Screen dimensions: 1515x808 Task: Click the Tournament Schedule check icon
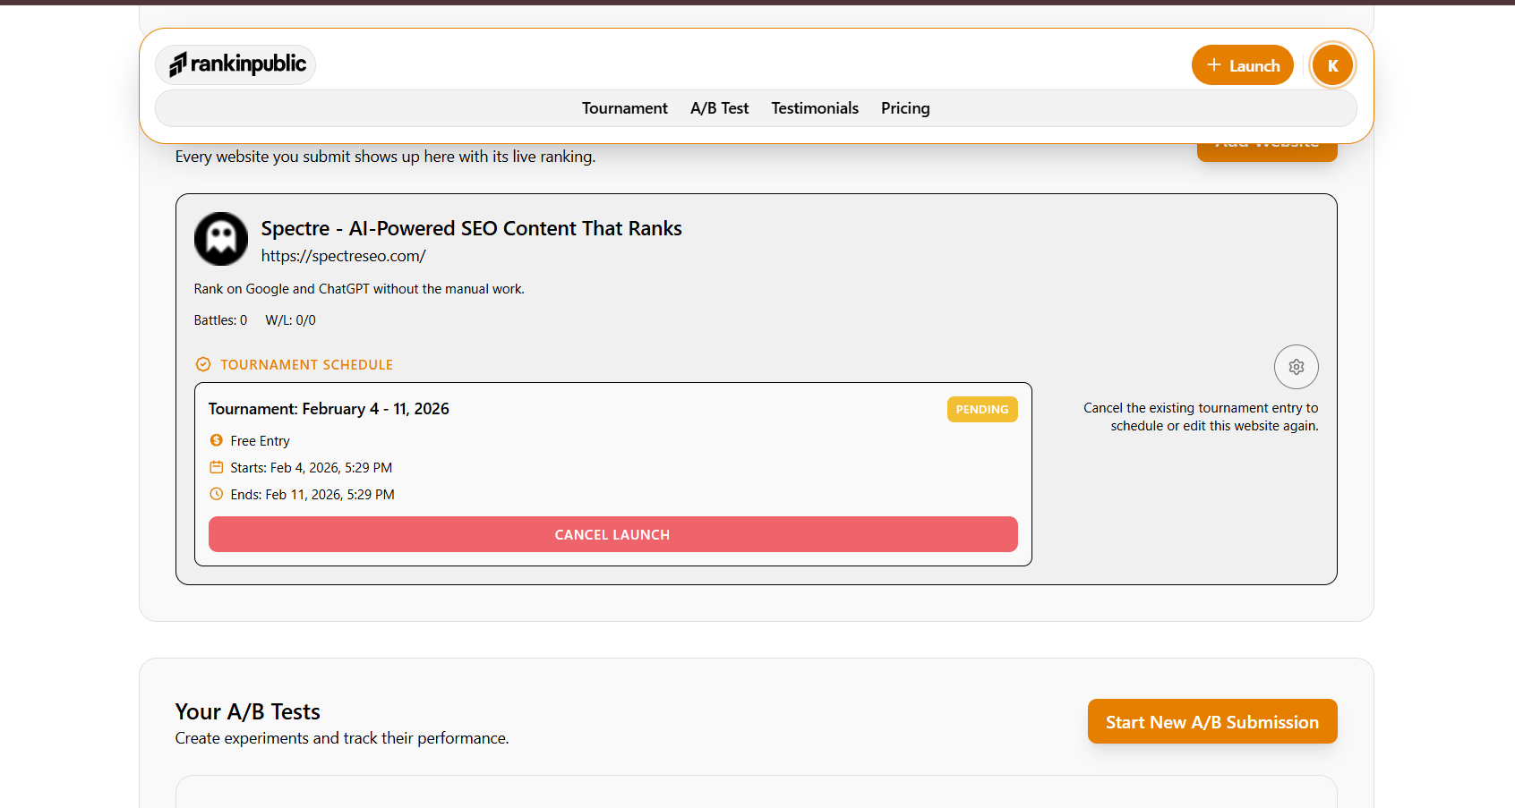(203, 364)
